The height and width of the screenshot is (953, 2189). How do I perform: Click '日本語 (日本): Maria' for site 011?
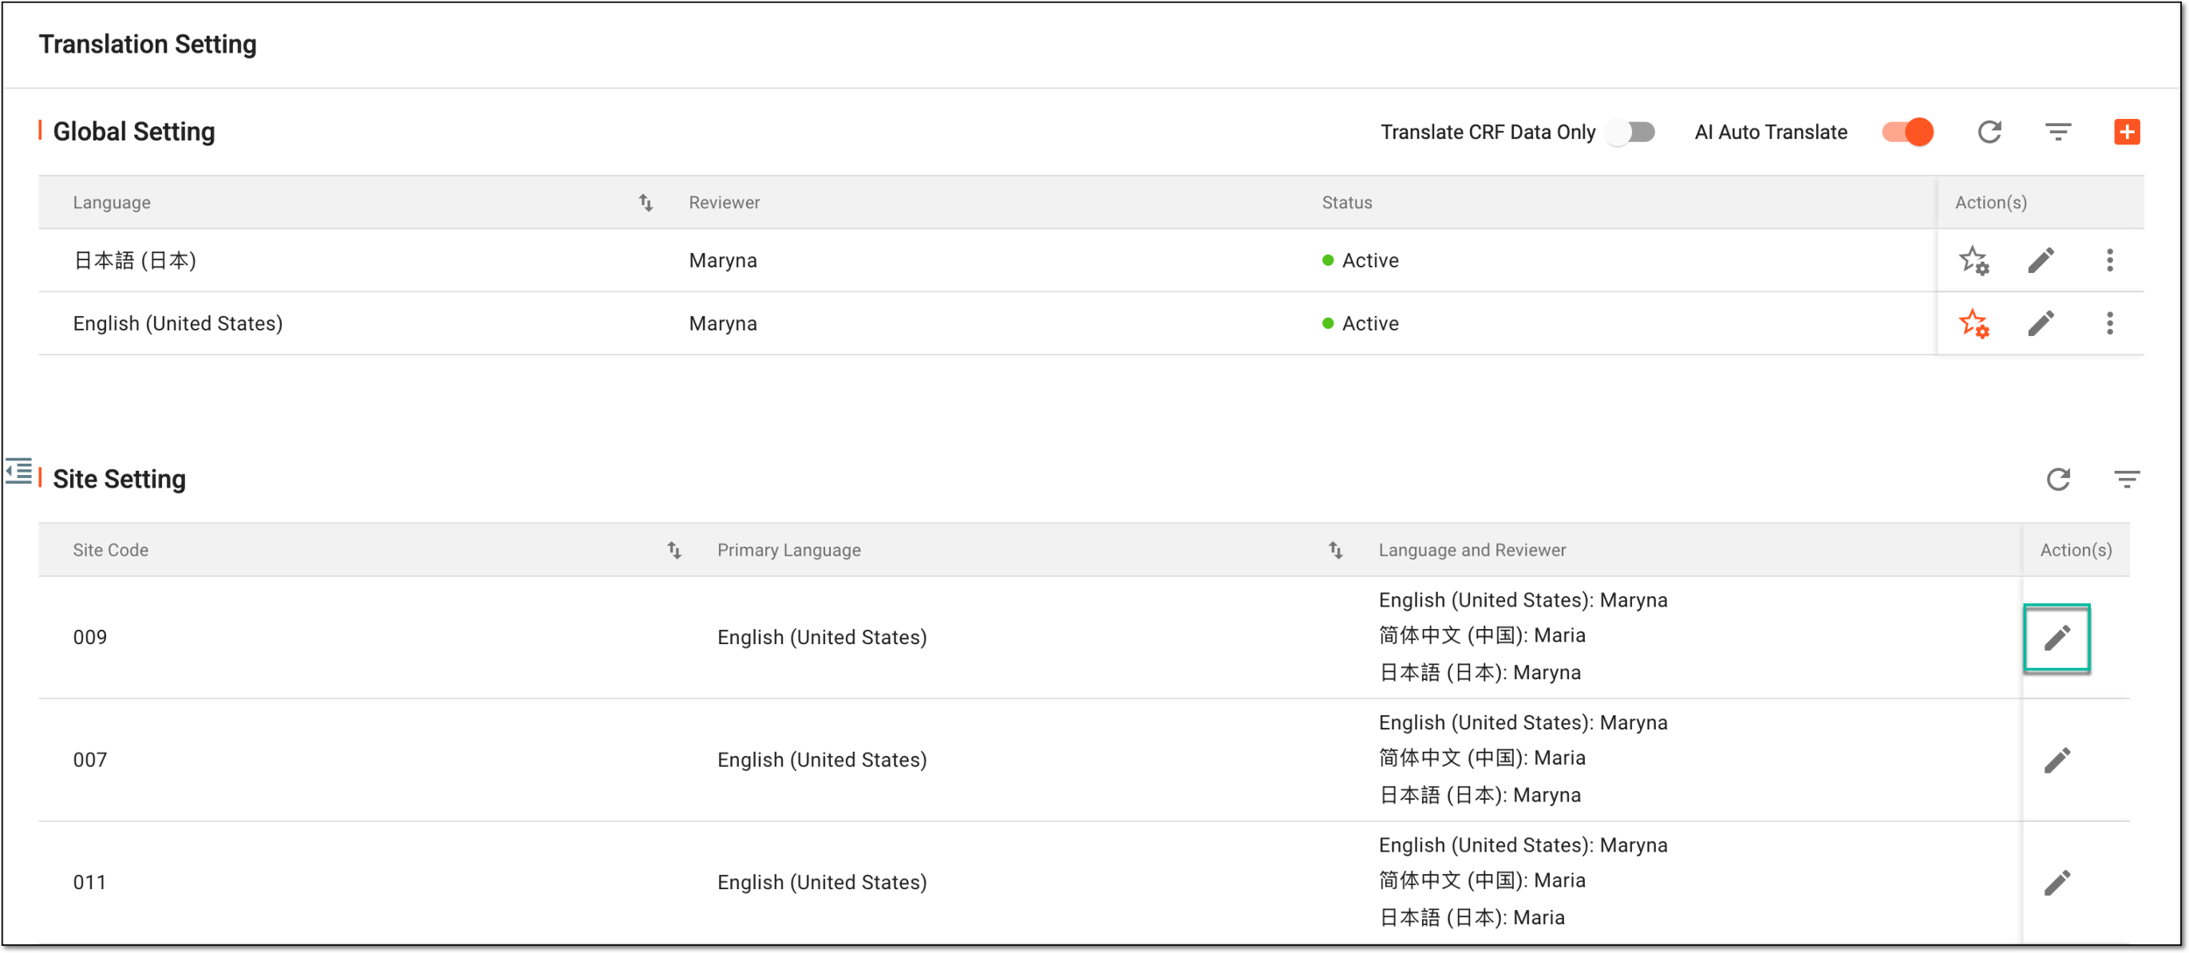click(1471, 918)
